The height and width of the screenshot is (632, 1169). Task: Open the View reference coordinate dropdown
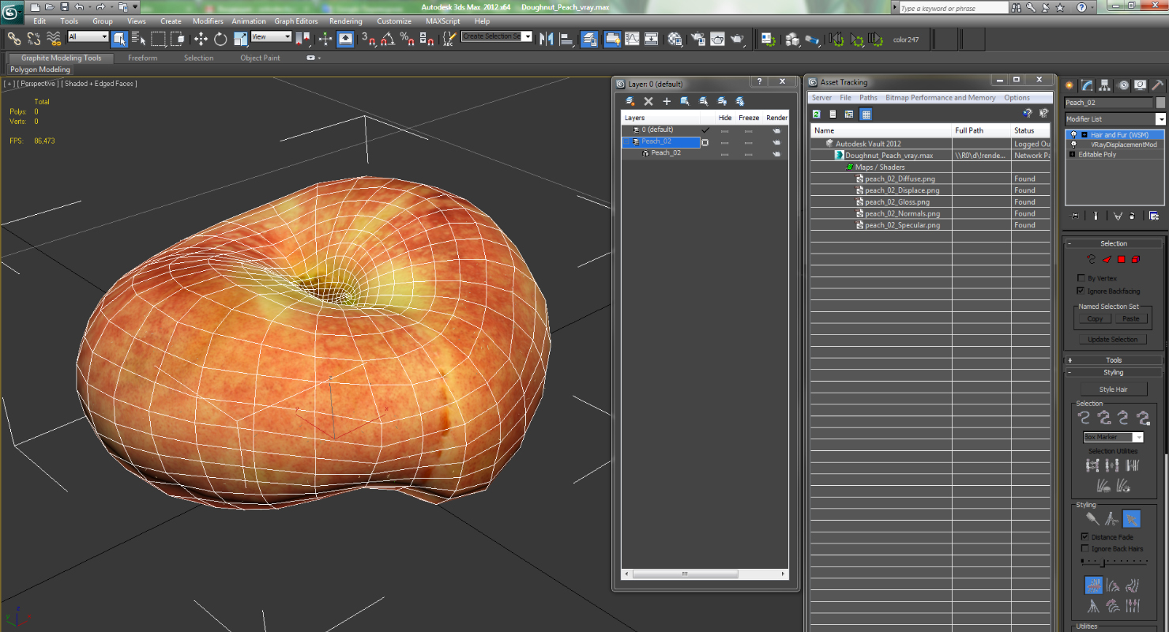[271, 37]
